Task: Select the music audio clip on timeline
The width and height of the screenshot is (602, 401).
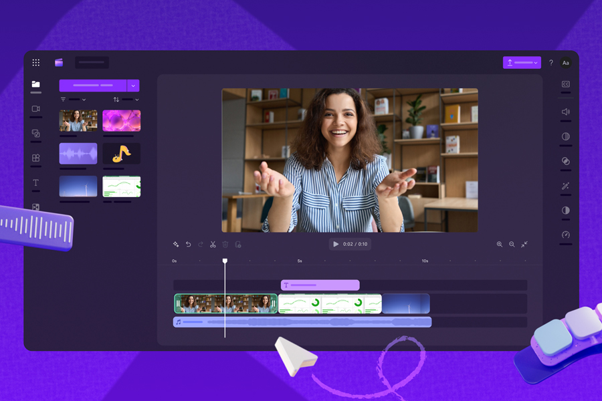Action: [302, 322]
